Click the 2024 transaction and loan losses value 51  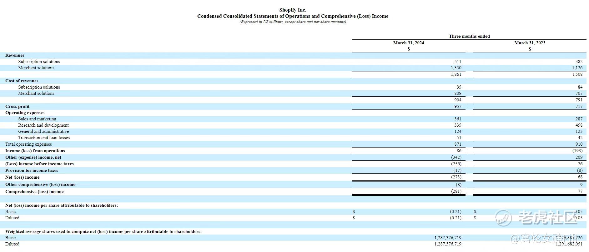pyautogui.click(x=459, y=138)
